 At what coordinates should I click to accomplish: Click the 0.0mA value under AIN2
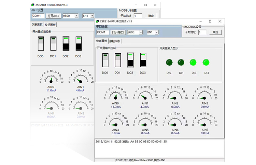[x=175, y=107]
